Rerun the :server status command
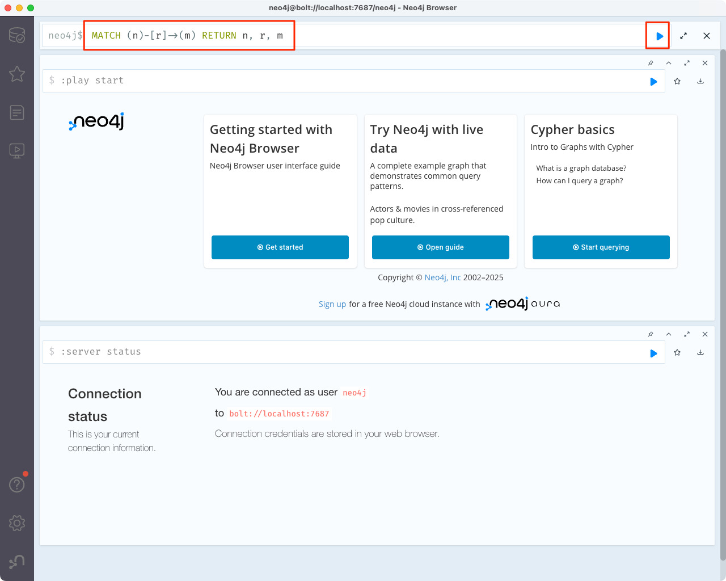The height and width of the screenshot is (581, 726). point(653,353)
